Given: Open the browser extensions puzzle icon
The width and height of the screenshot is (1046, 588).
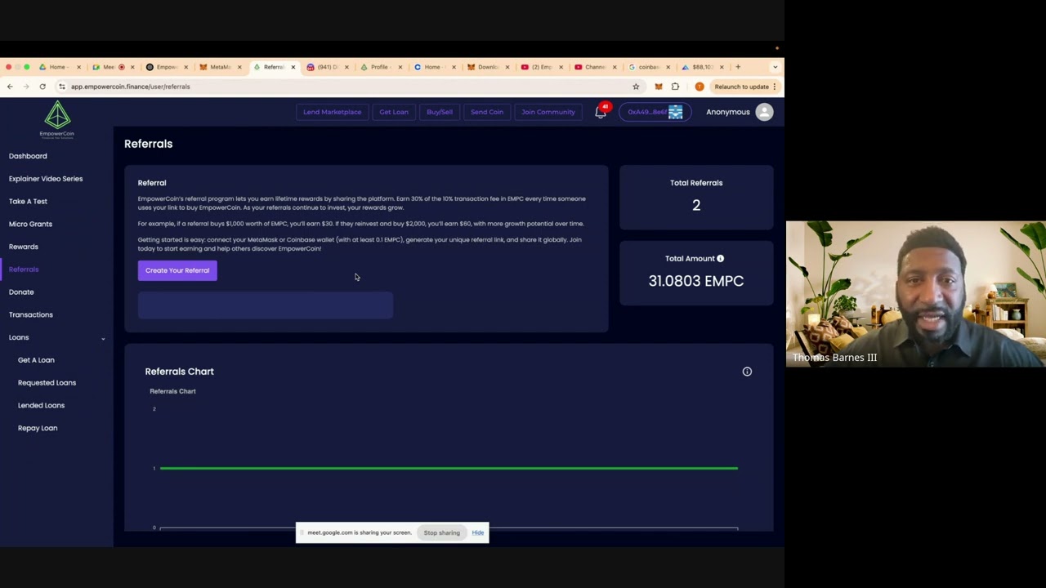Looking at the screenshot, I should [x=675, y=87].
